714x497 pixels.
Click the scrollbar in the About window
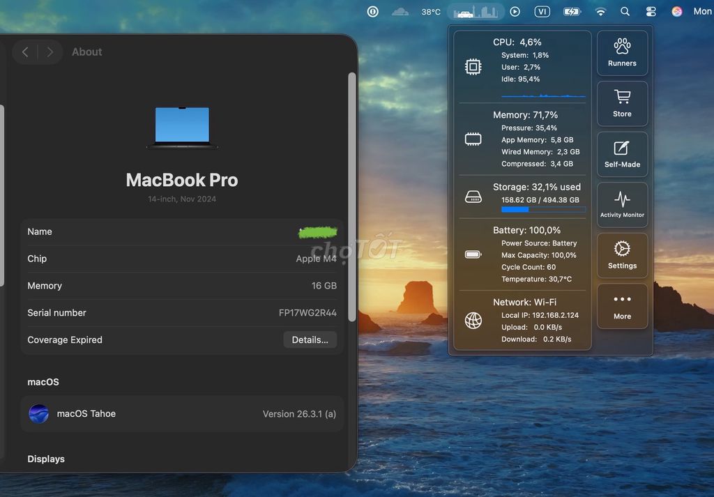(352, 195)
